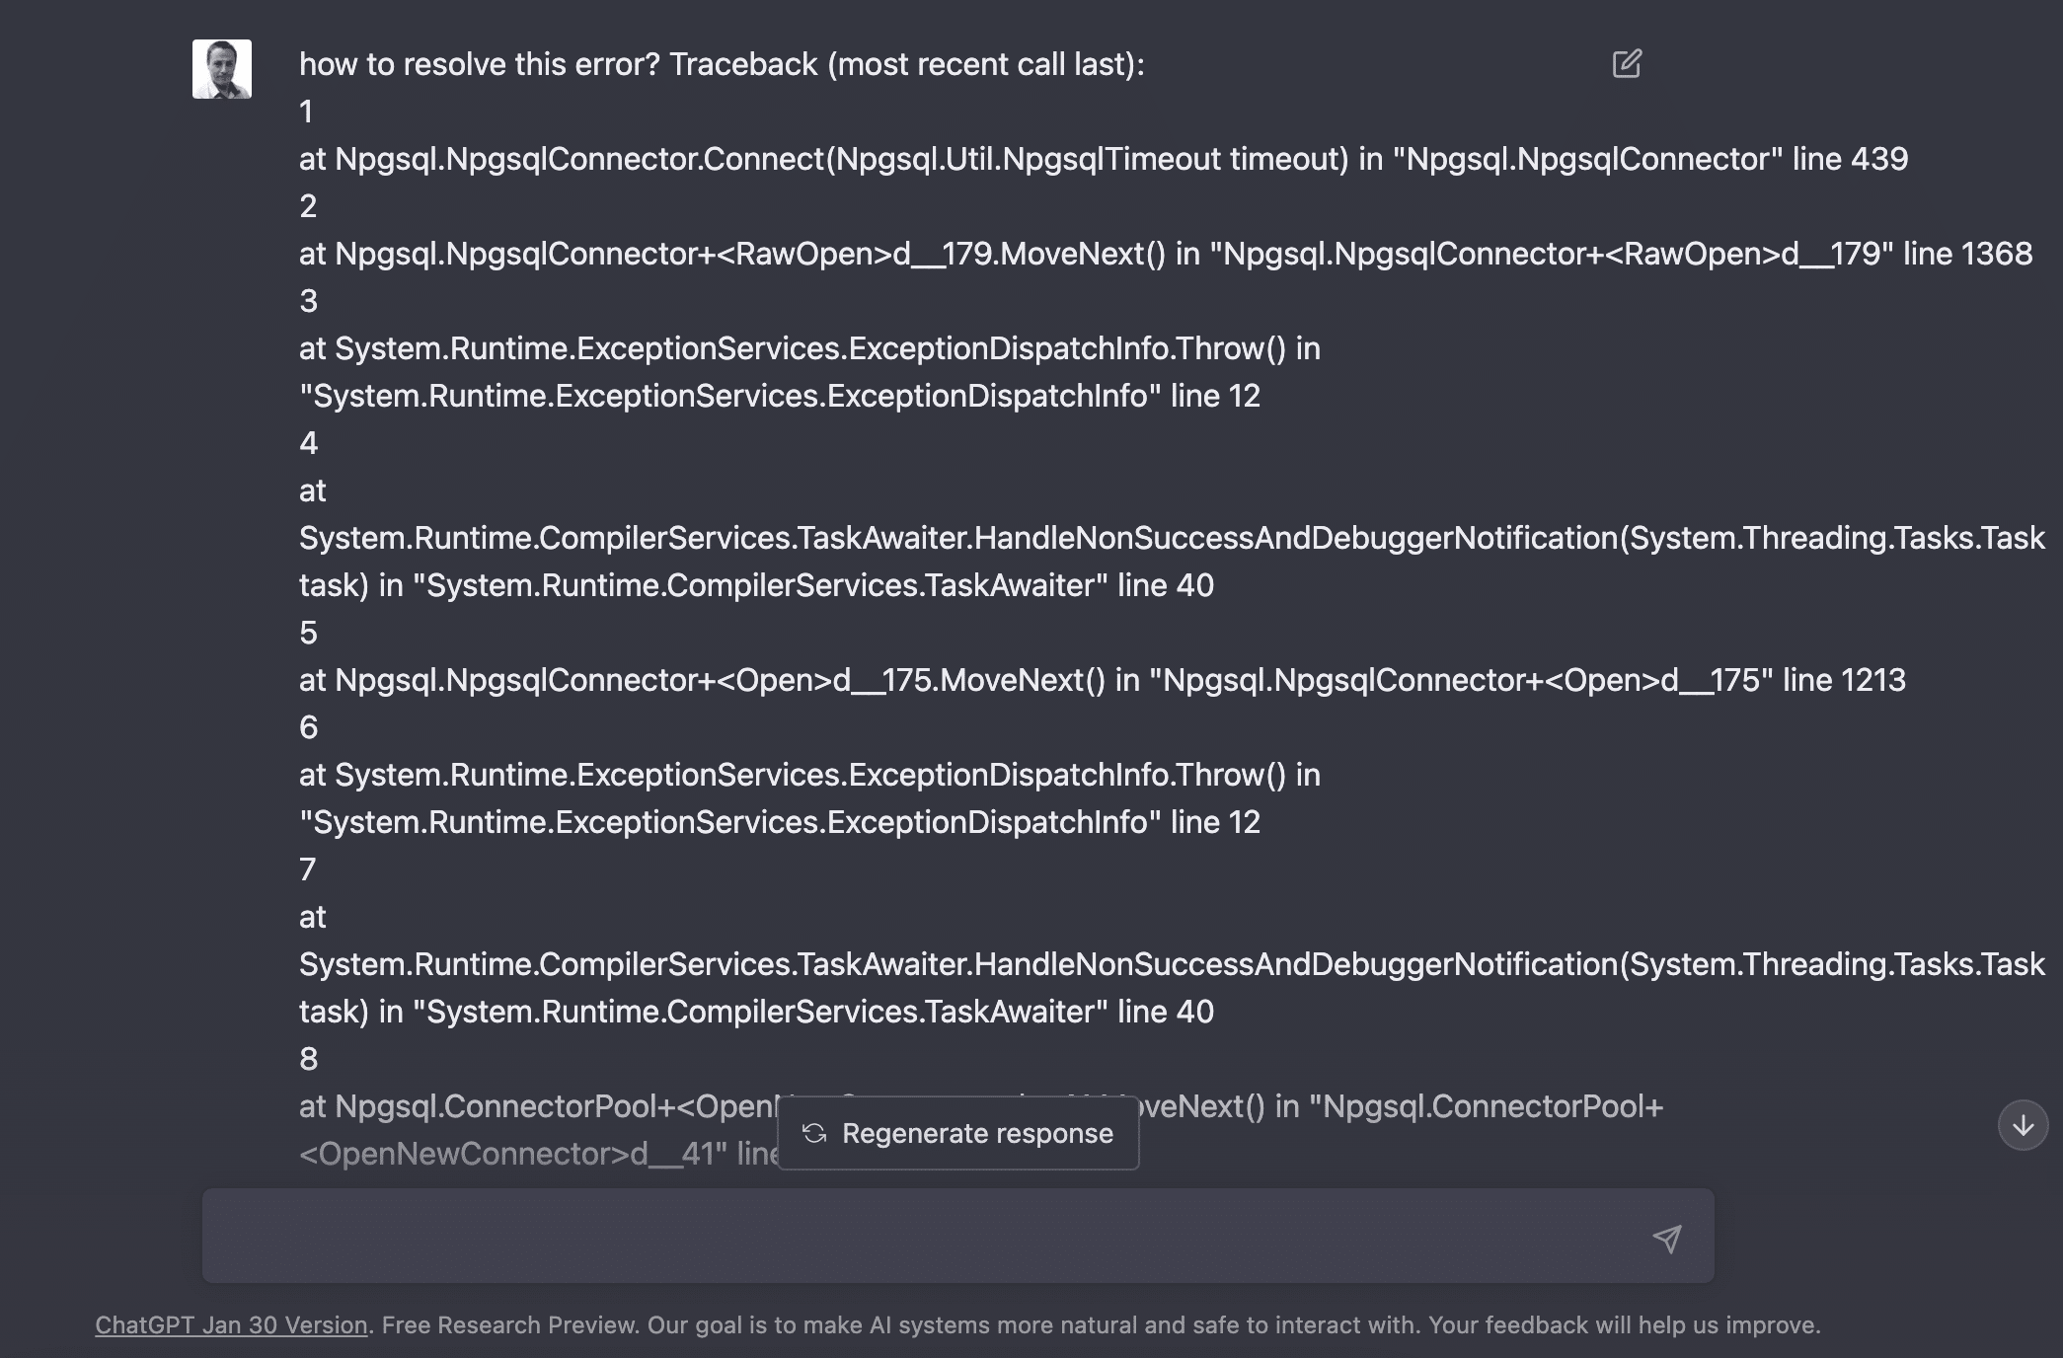
Task: Click the stack frame number 3
Action: tap(308, 301)
